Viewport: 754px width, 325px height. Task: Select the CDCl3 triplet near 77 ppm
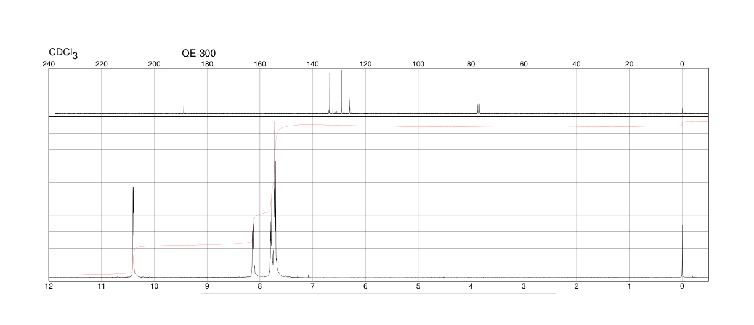[479, 109]
